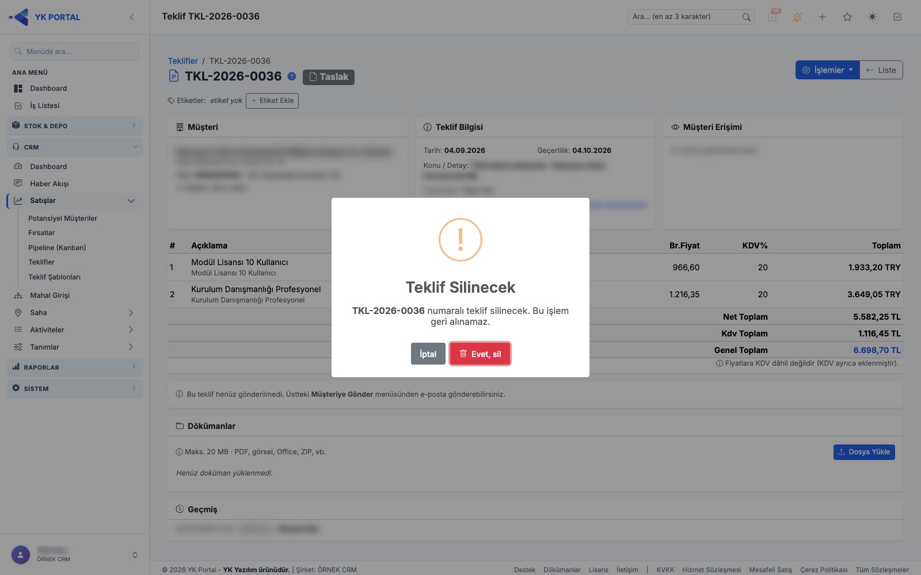Image resolution: width=921 pixels, height=575 pixels.
Task: Click the user avatar icon
Action: point(21,555)
